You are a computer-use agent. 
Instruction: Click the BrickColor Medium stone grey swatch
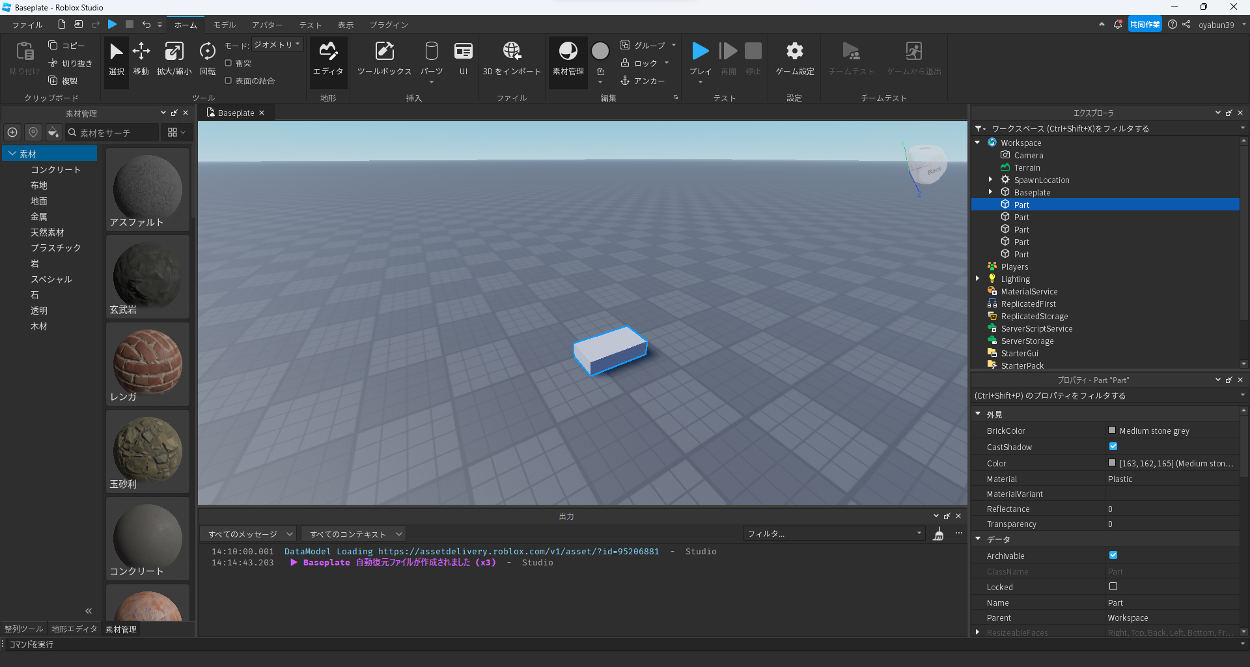click(x=1112, y=431)
